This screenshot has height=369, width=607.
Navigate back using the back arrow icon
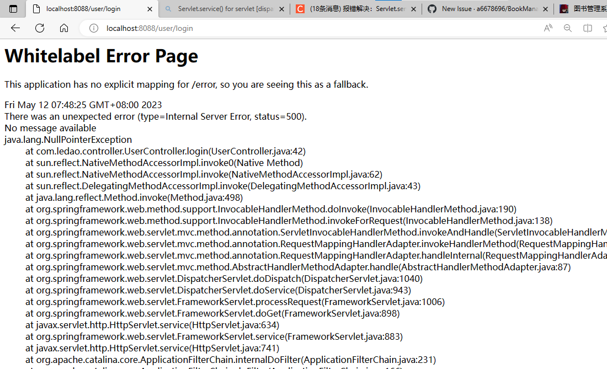15,28
